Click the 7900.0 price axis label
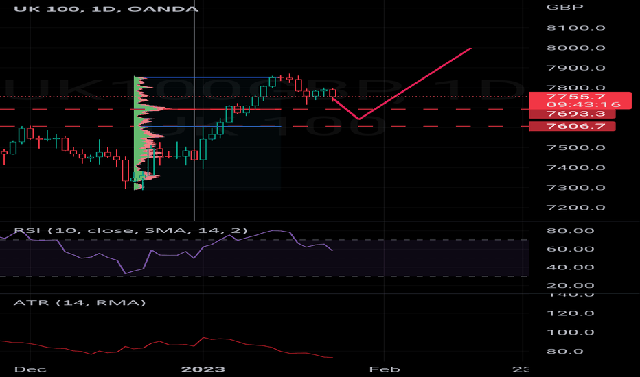 tap(575, 68)
